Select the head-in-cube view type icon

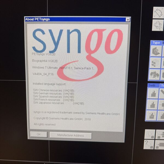[x=156, y=51]
